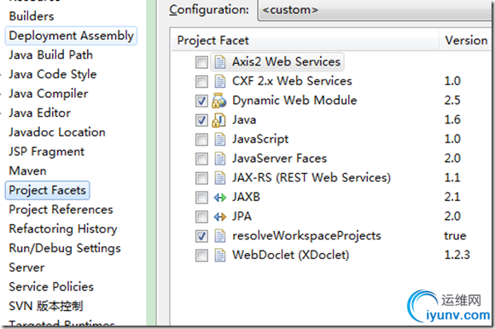Check the JPA facet checkbox
Screen dimensions: 495x329
(201, 216)
